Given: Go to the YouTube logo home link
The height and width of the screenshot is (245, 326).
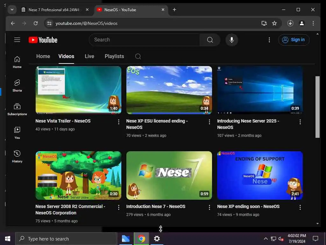Looking at the screenshot, I should [43, 40].
